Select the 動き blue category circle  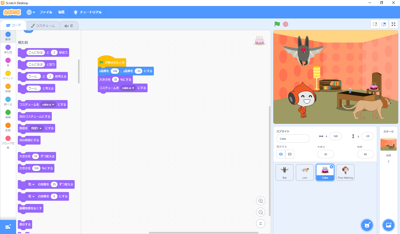pos(8,34)
